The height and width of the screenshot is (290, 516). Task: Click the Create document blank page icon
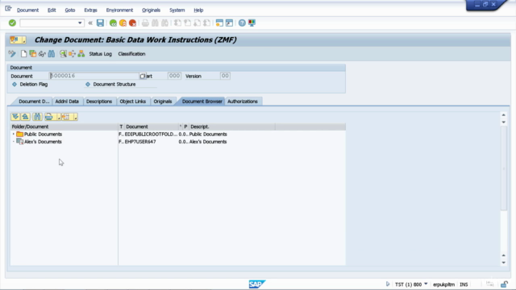pyautogui.click(x=23, y=54)
